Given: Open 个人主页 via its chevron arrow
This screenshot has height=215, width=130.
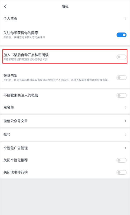Looking at the screenshot, I should [x=125, y=18].
